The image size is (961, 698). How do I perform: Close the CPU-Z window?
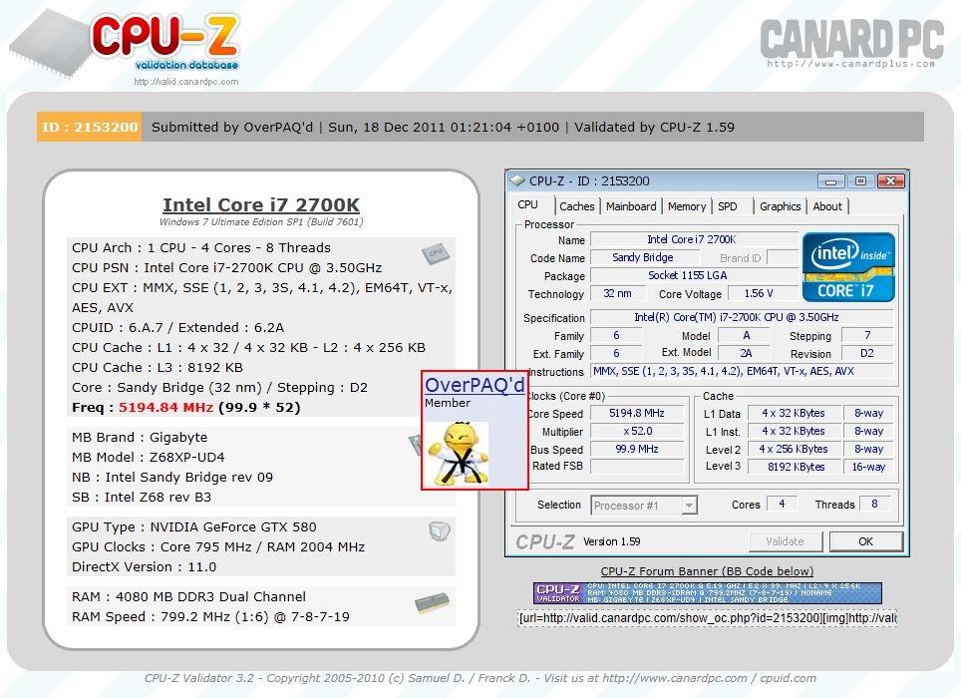pyautogui.click(x=890, y=180)
